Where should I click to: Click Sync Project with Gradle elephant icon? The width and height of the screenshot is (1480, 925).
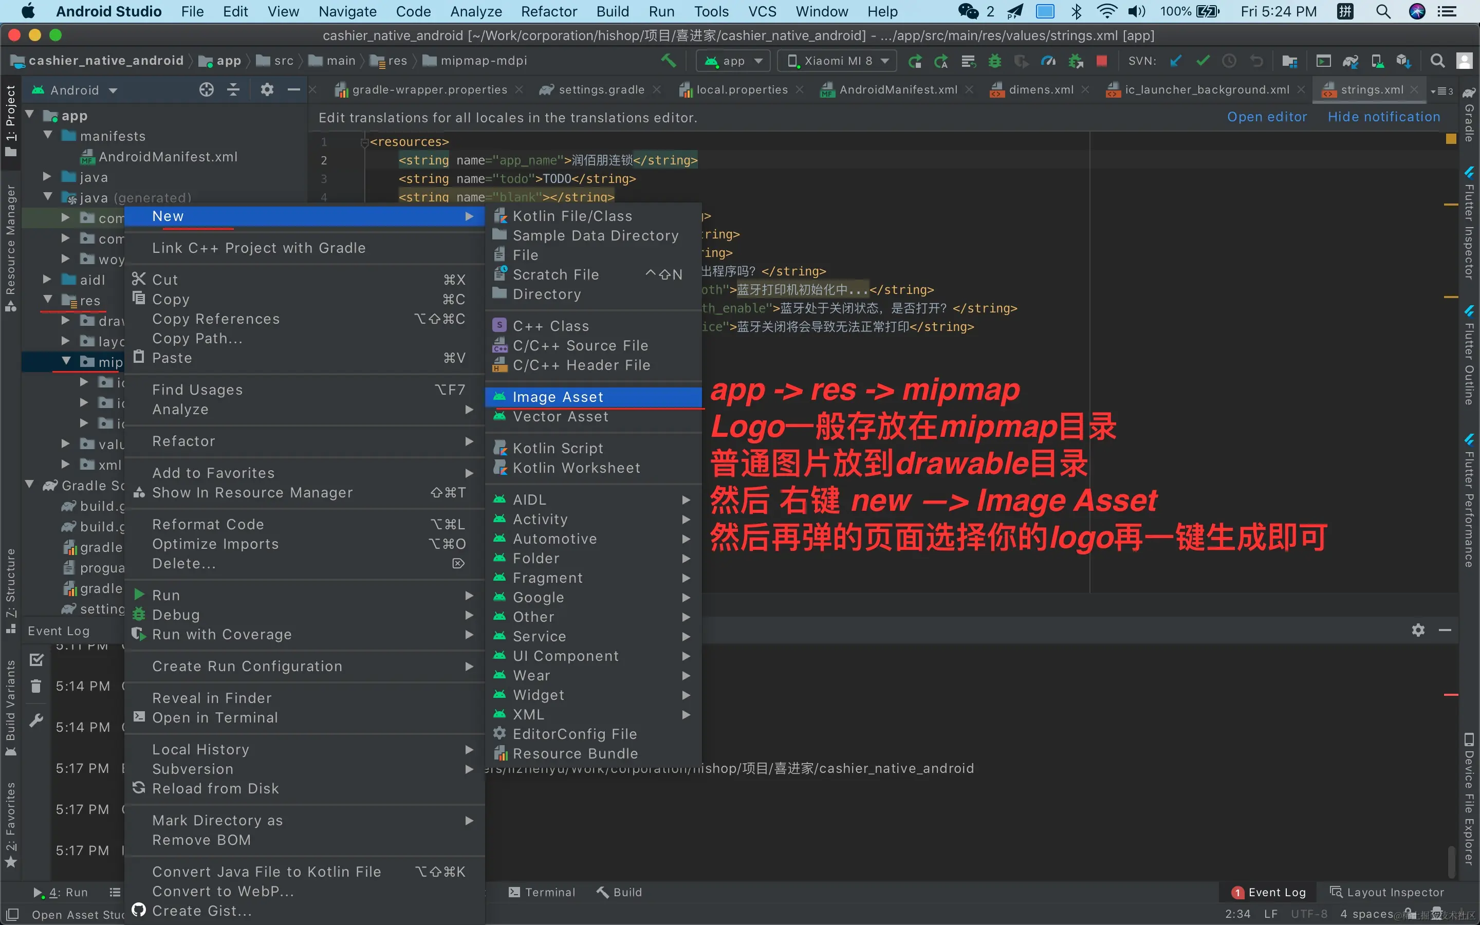1350,61
